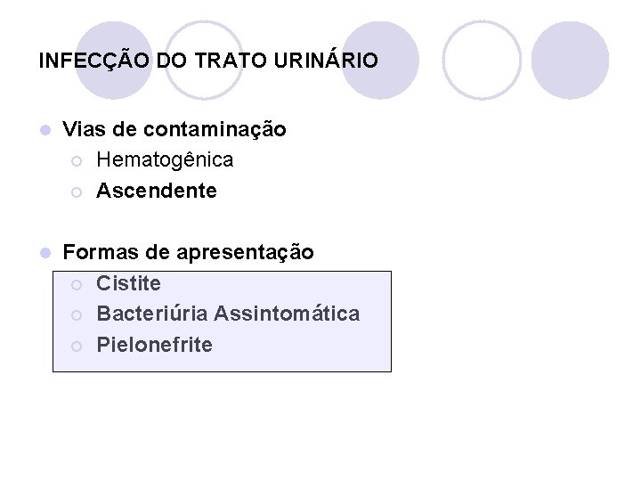Click empty space inside the highlighted box, right of Cistite
Image resolution: width=641 pixels, height=481 pixels.
285,283
